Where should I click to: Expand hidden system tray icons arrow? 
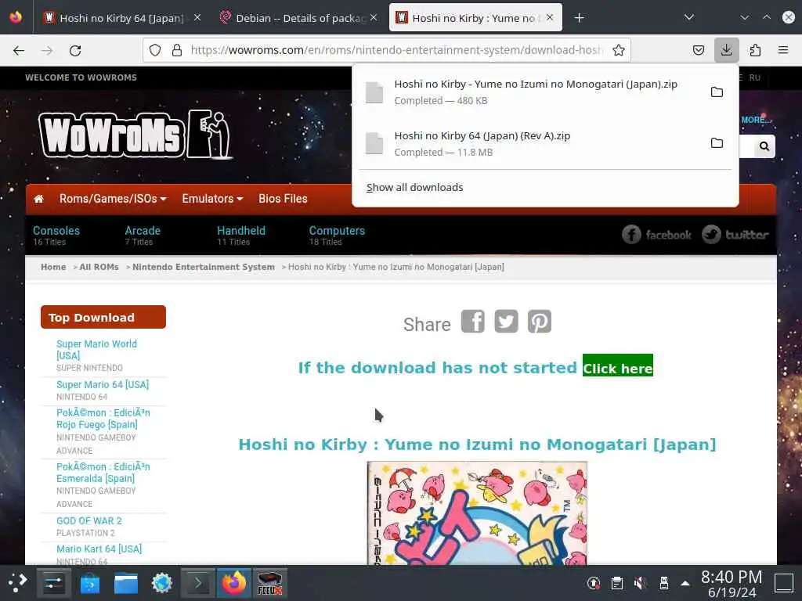[685, 583]
